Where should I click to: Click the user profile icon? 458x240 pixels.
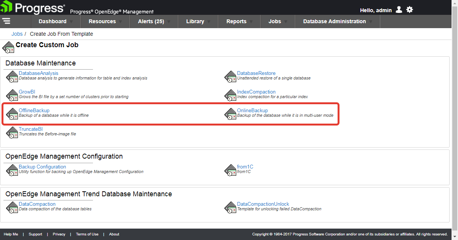399,10
